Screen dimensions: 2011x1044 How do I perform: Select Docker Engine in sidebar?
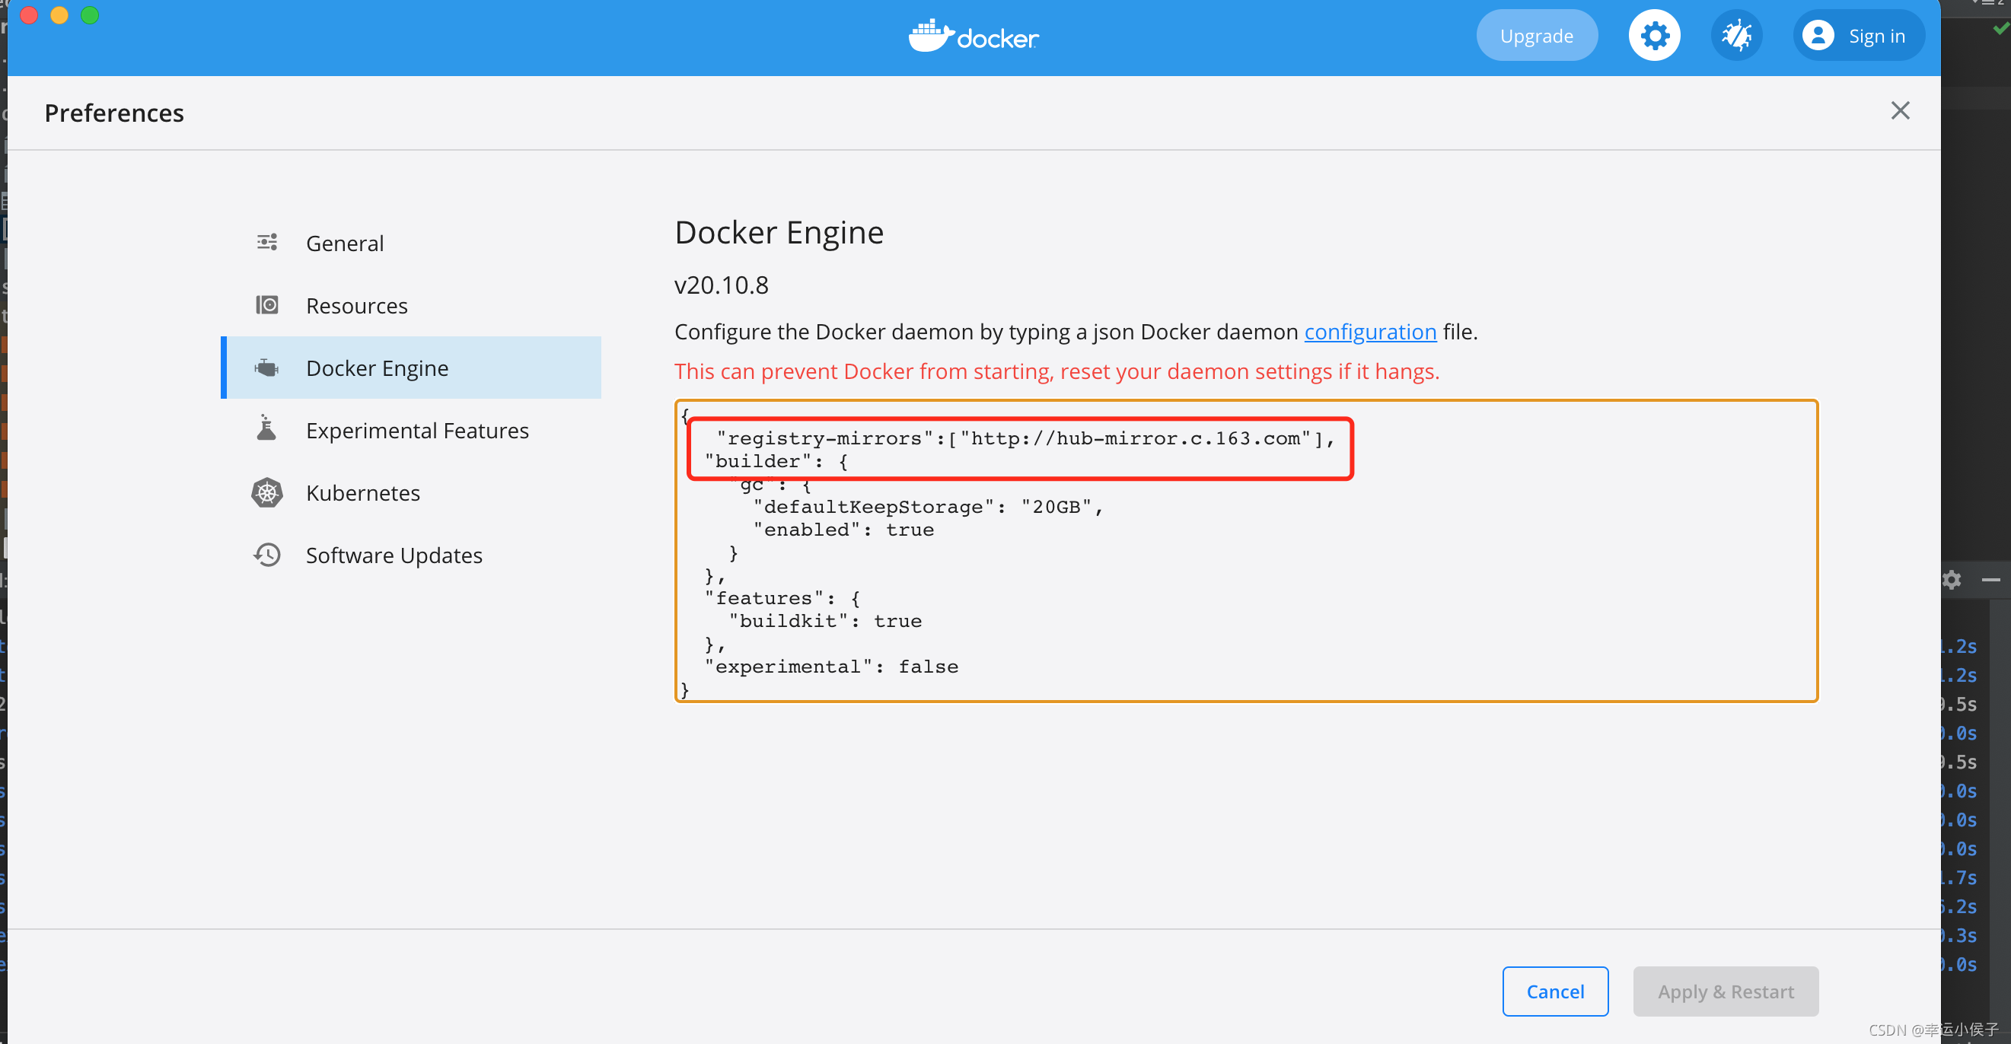pos(377,368)
